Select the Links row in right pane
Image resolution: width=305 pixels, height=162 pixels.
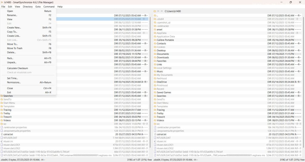point(228,65)
